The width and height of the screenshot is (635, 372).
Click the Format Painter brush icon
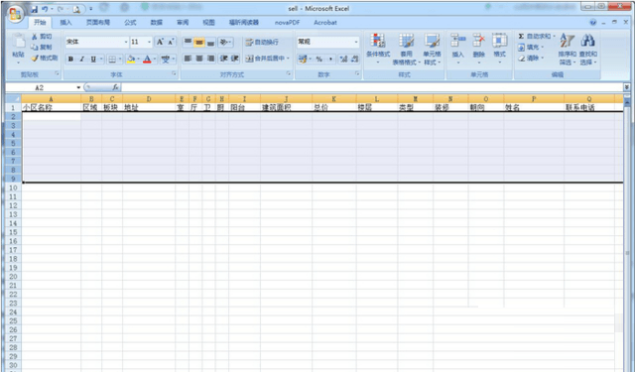36,59
